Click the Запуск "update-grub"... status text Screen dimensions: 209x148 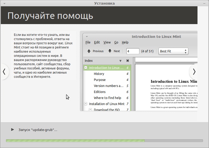click(x=38, y=130)
